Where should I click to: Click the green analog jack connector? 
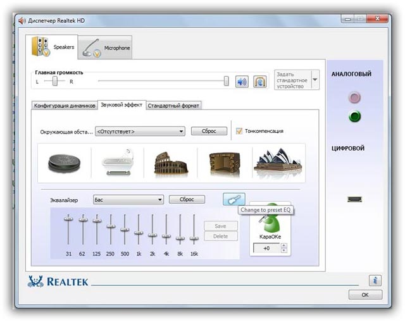(x=354, y=116)
